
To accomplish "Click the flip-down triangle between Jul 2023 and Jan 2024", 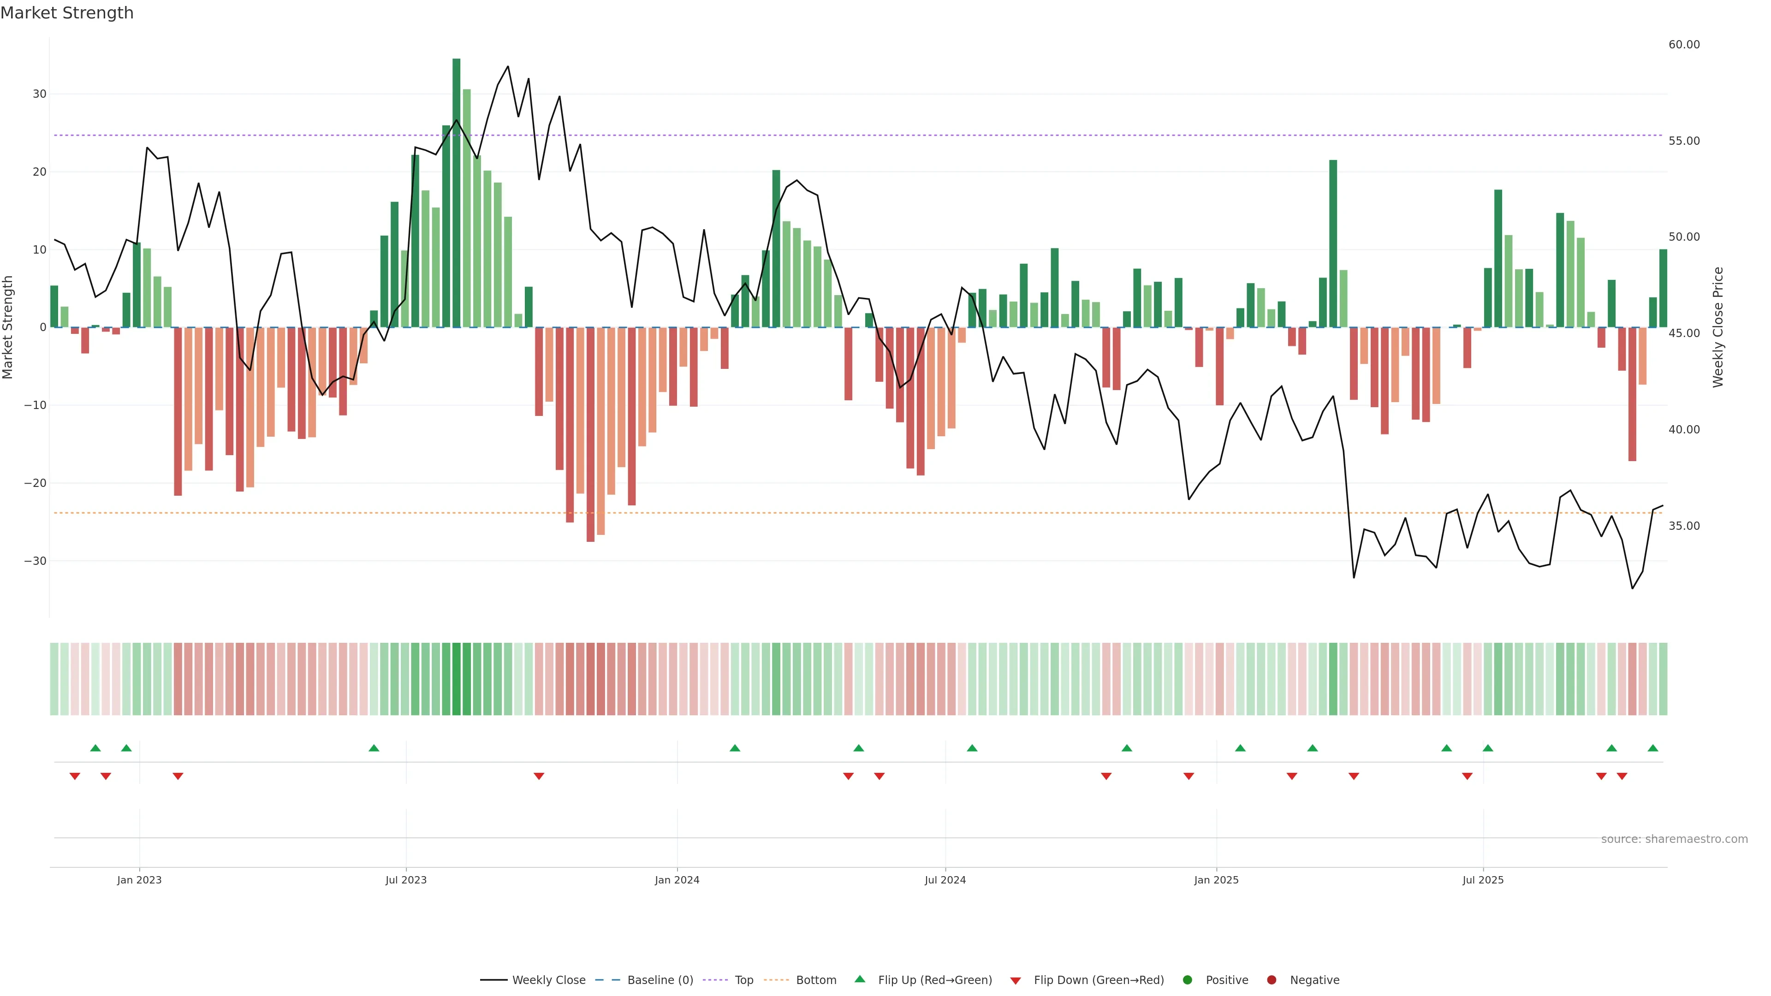I will [539, 776].
